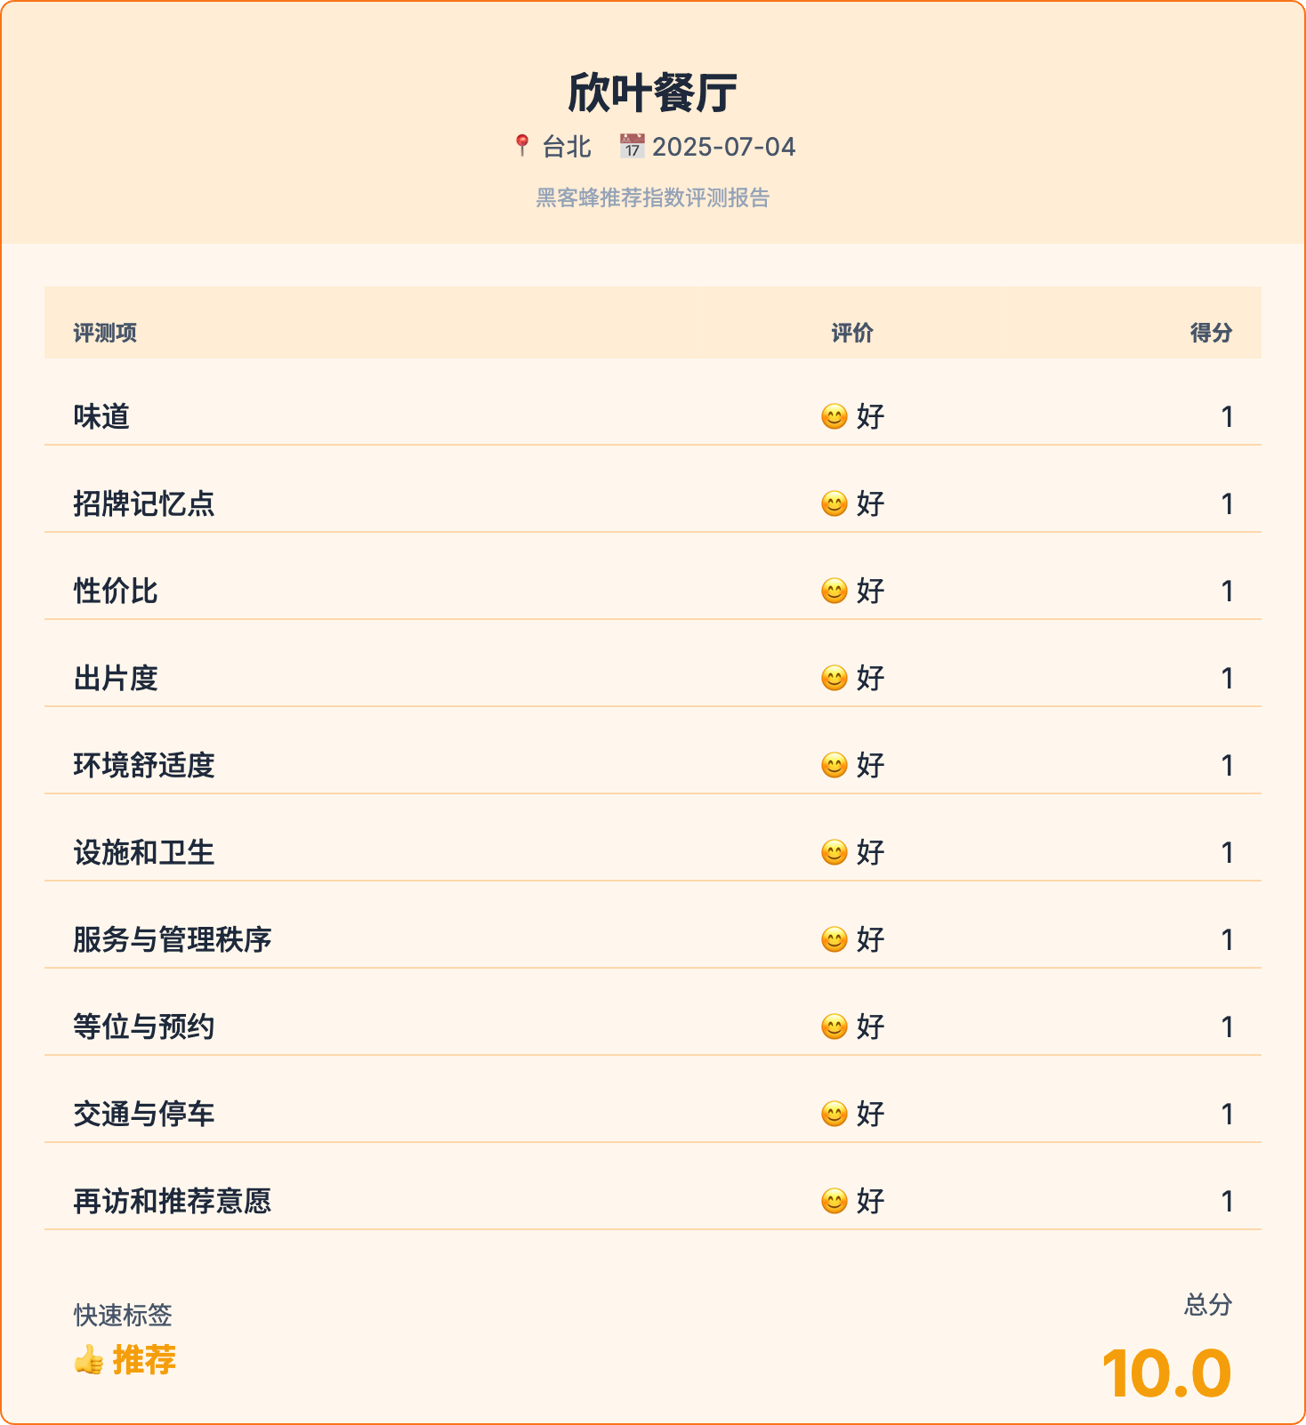This screenshot has height=1425, width=1306.
Task: Click the smiley face in 交通与停车 row
Action: (834, 1114)
